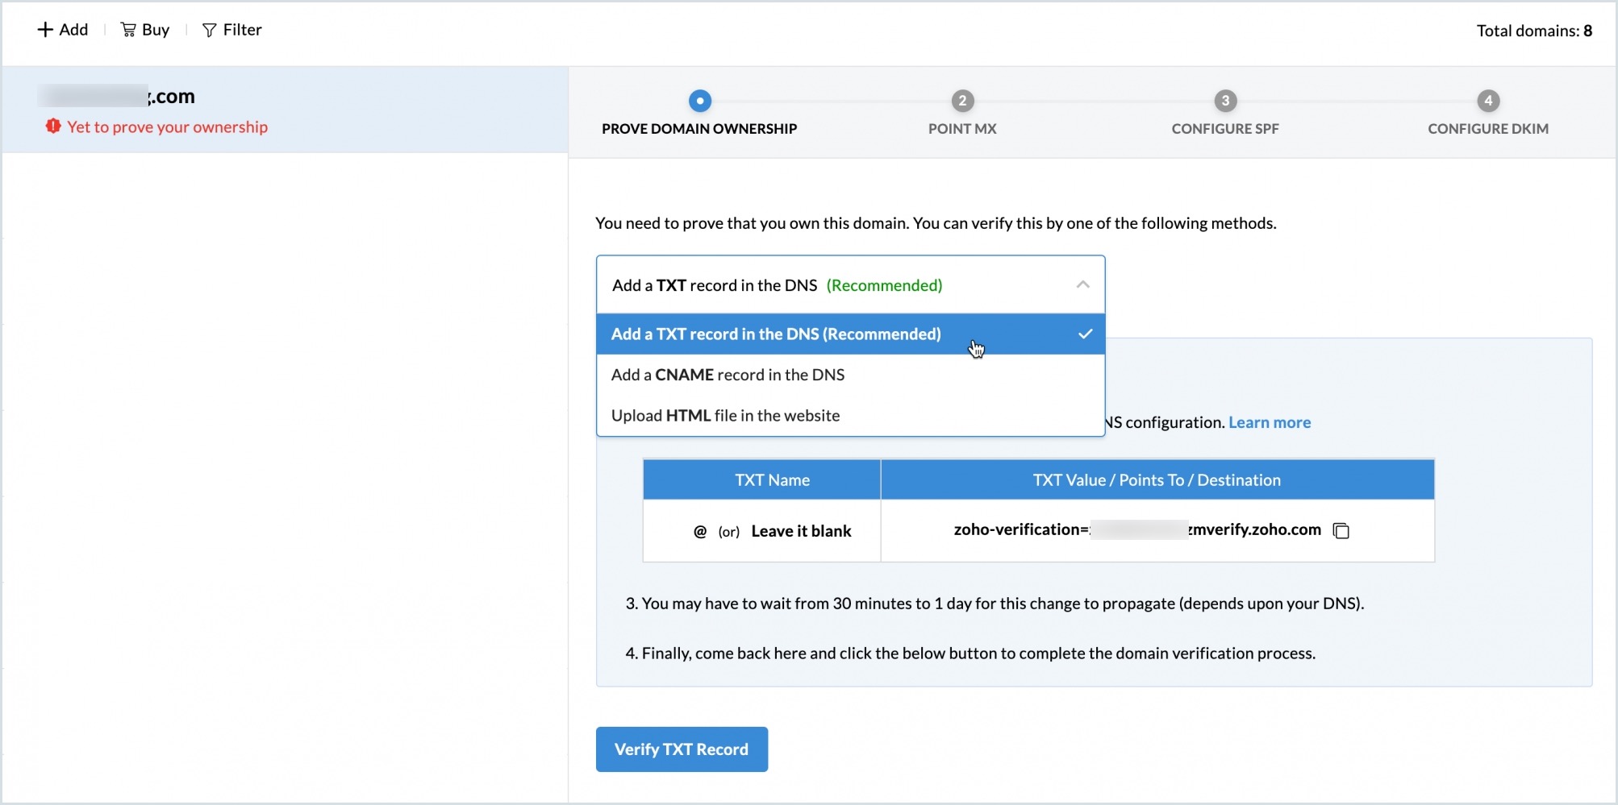Open the Learn more link
This screenshot has height=805, width=1618.
[x=1270, y=422]
